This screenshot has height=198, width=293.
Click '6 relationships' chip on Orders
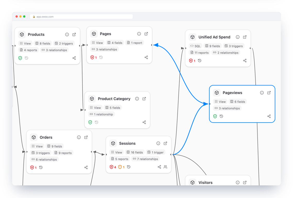[x=44, y=160]
